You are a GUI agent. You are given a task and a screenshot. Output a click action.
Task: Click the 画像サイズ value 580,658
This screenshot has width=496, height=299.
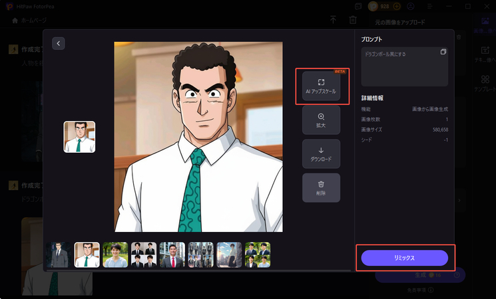point(440,130)
